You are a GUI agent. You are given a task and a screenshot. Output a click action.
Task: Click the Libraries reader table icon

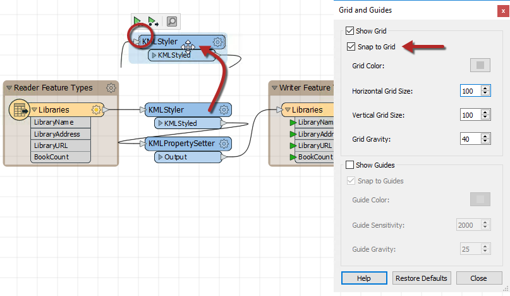[18, 110]
